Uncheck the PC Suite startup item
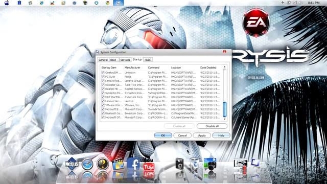 (103, 77)
